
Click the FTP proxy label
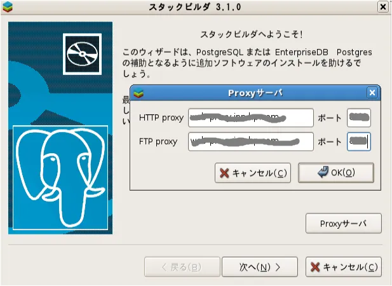tap(158, 142)
